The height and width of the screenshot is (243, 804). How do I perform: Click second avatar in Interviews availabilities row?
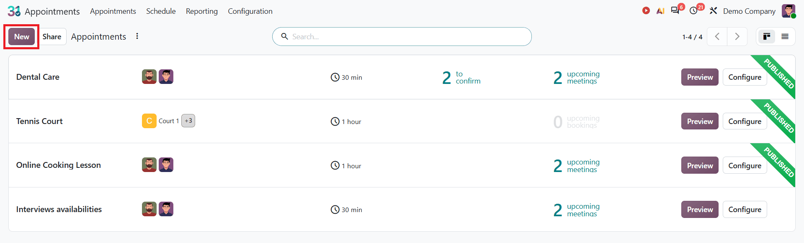click(x=166, y=209)
